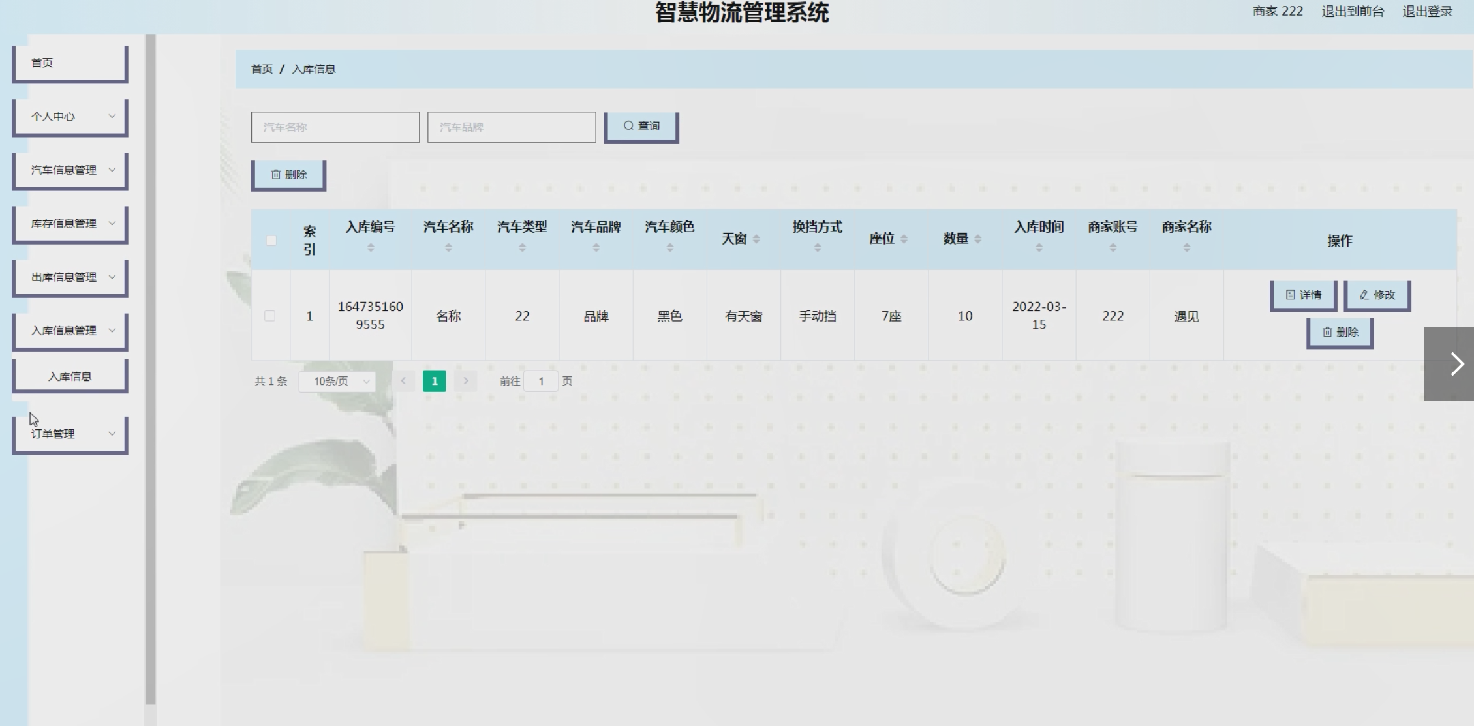Go to next page arrow in pagination

click(x=465, y=381)
